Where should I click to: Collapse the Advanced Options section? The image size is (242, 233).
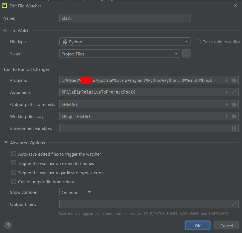coord(6,142)
